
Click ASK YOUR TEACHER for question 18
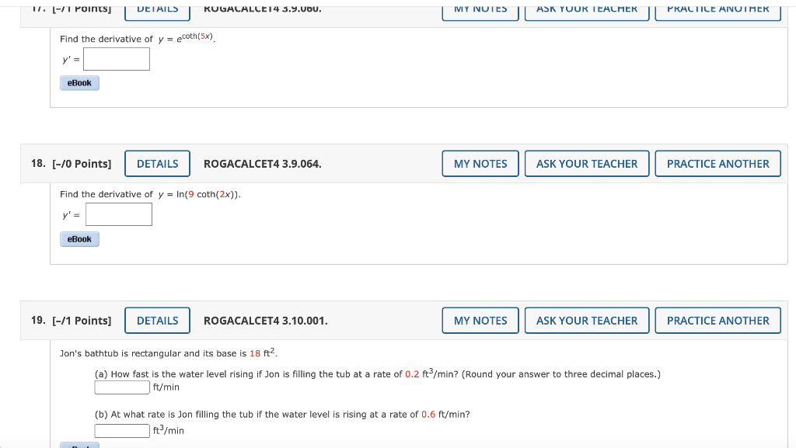587,164
